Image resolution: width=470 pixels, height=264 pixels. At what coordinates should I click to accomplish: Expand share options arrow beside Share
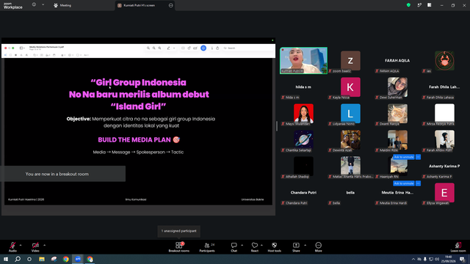(305, 245)
